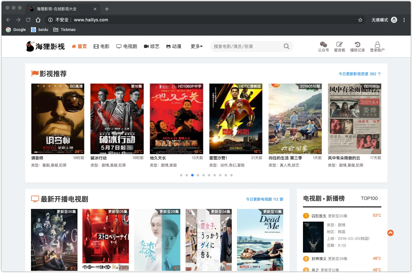The image size is (412, 273).
Task: Open the 综艺 variety shows section
Action: click(152, 46)
